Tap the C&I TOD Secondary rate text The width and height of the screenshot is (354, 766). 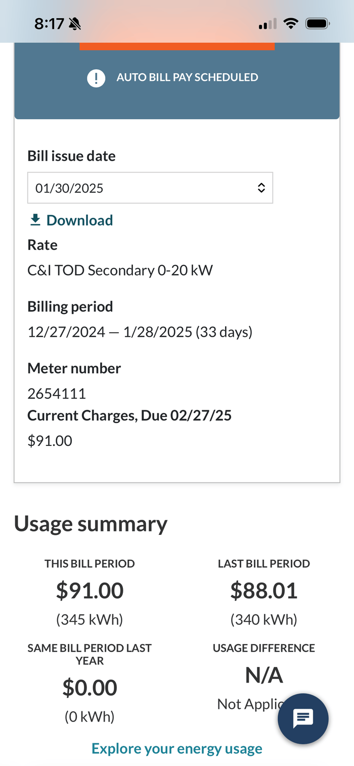(120, 271)
